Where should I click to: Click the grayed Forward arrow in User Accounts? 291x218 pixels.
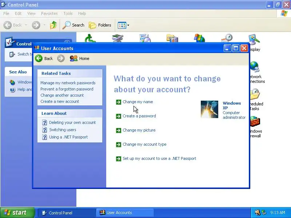(x=61, y=58)
